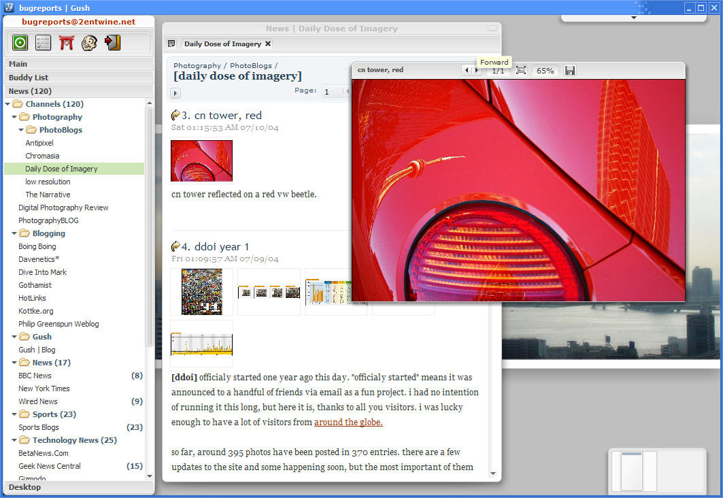Click the Gush app icon in title bar
Image resolution: width=723 pixels, height=498 pixels.
9,7
